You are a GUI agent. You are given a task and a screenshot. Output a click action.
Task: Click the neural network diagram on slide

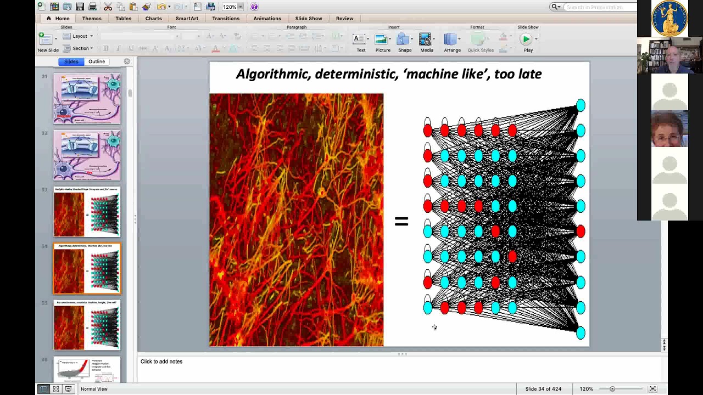[504, 218]
